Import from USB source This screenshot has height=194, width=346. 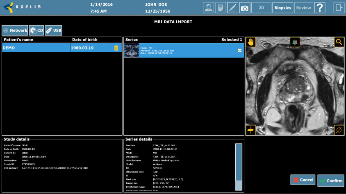pyautogui.click(x=53, y=30)
